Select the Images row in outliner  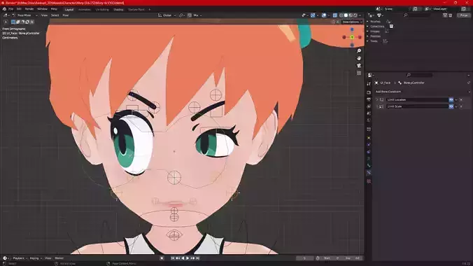click(x=375, y=31)
